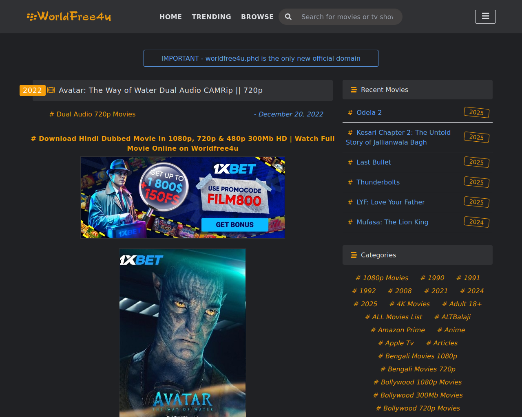Open Dual Audio 720p Movies category
522x417 pixels.
[x=92, y=114]
